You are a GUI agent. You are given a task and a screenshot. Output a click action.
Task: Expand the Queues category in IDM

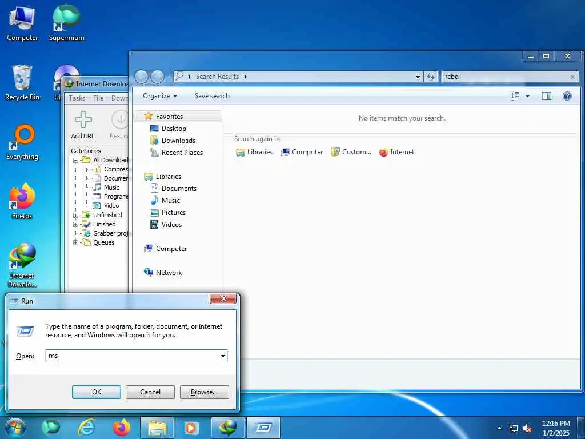[75, 242]
